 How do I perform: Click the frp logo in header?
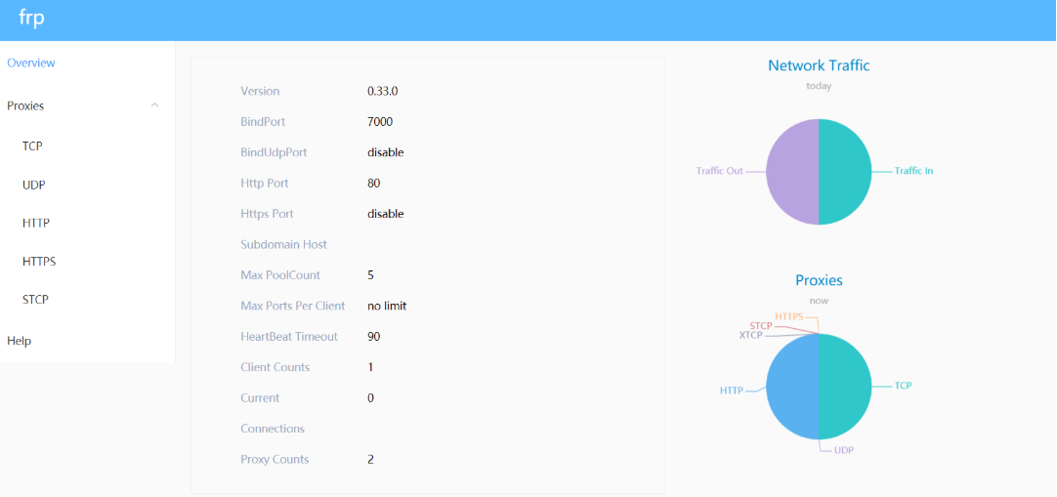[31, 19]
